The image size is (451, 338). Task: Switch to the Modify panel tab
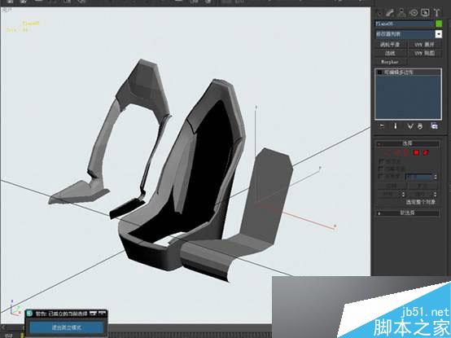(390, 13)
